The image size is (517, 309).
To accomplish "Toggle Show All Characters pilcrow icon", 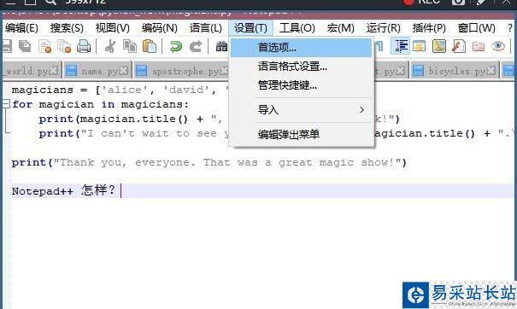I will pos(379,46).
